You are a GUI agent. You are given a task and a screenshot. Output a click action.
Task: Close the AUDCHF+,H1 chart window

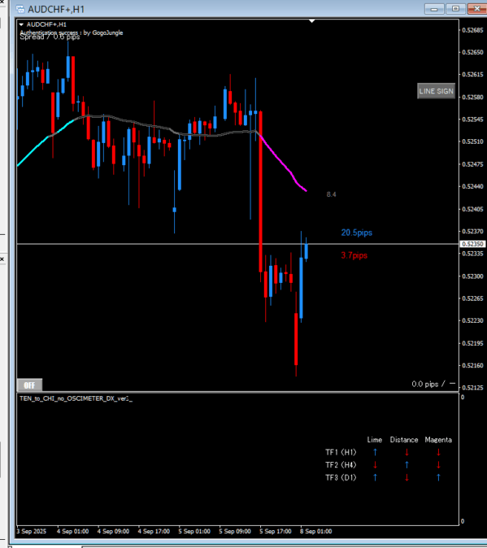pyautogui.click(x=477, y=9)
